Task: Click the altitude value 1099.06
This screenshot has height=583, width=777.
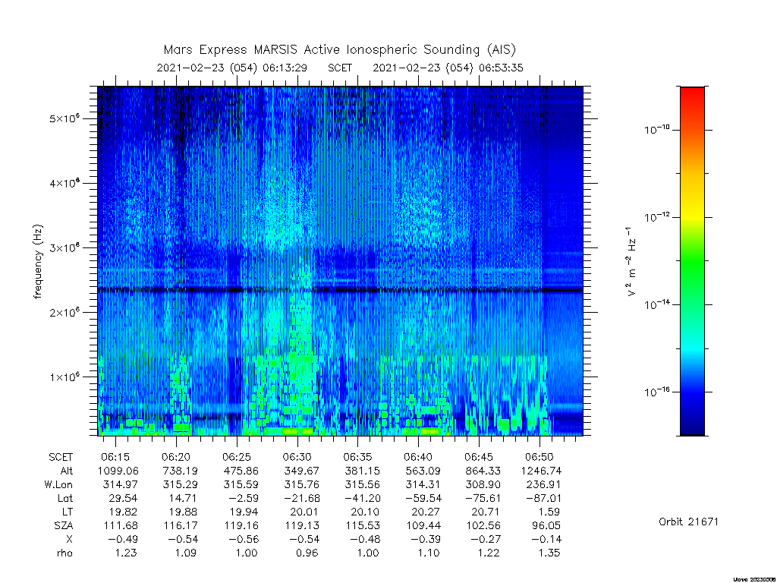Action: point(118,471)
